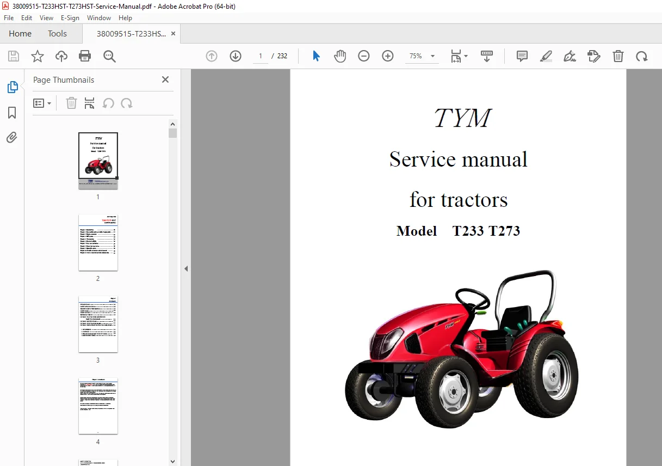Go to next page with down arrow
Screen dimensions: 662x466
click(236, 56)
